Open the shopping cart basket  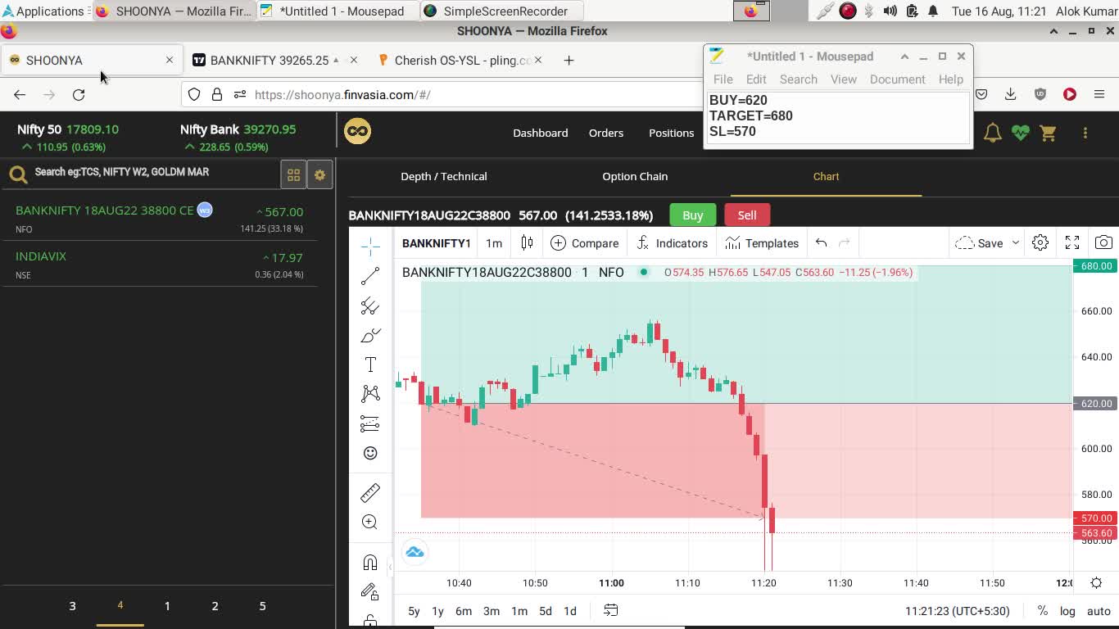tap(1048, 133)
